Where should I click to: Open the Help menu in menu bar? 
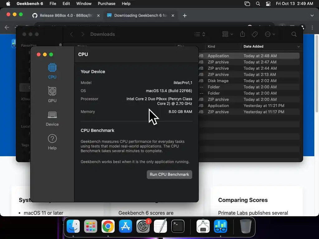(126, 4)
